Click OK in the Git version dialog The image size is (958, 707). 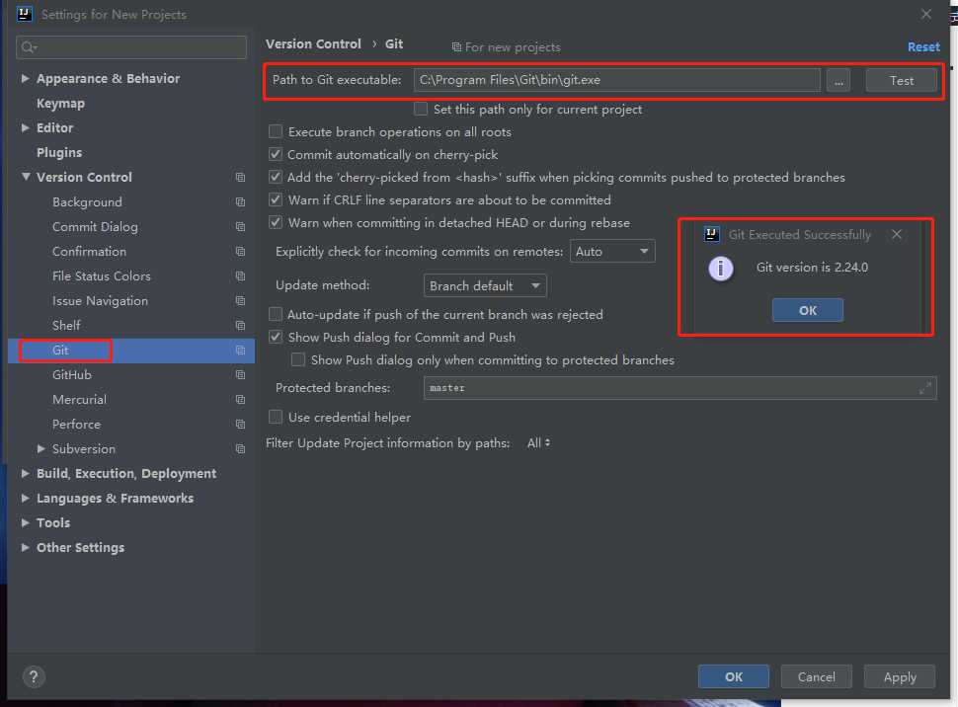[807, 310]
